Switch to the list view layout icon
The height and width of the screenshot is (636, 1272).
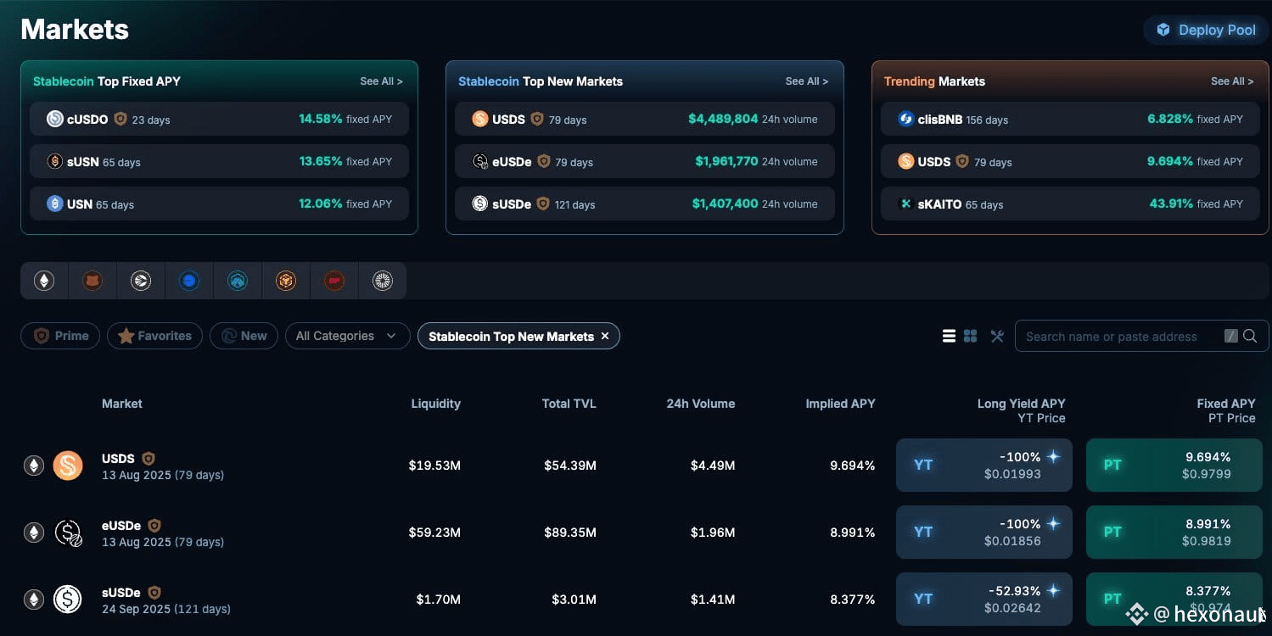click(949, 337)
